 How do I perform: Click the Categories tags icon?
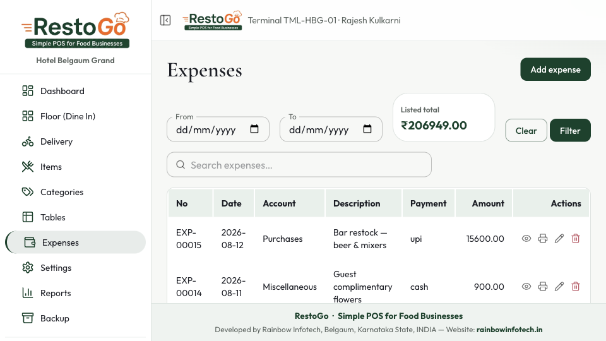(x=28, y=192)
